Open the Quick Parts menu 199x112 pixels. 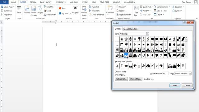pos(146,7)
